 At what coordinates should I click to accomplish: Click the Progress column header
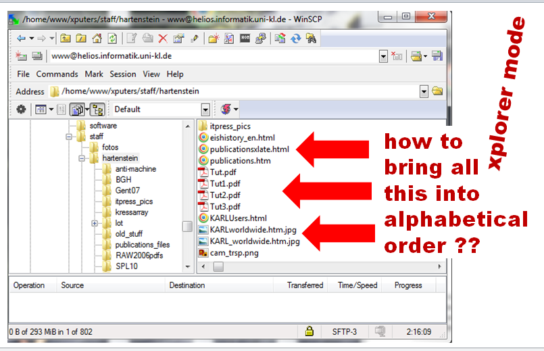tap(408, 285)
